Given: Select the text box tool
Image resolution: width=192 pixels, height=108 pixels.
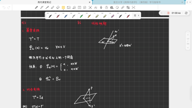Looking at the screenshot, I should tap(79, 7).
